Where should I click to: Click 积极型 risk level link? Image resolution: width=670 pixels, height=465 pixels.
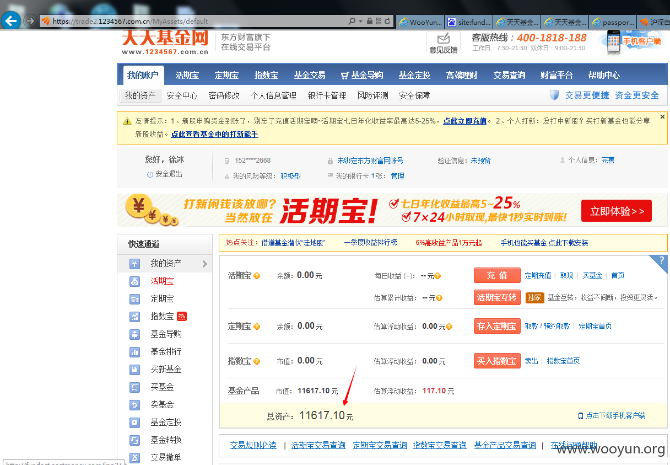(x=291, y=176)
